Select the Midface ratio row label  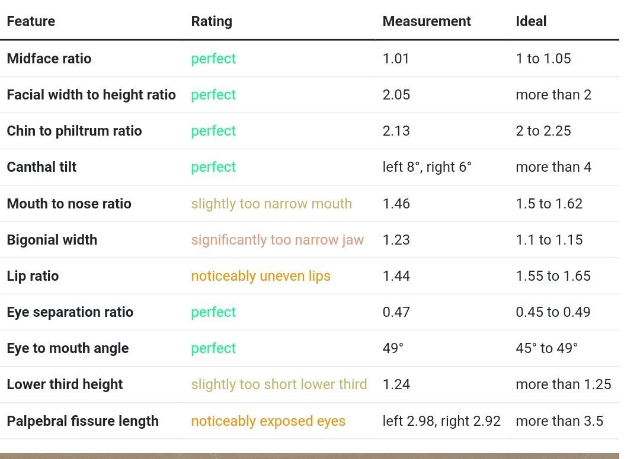pyautogui.click(x=49, y=59)
